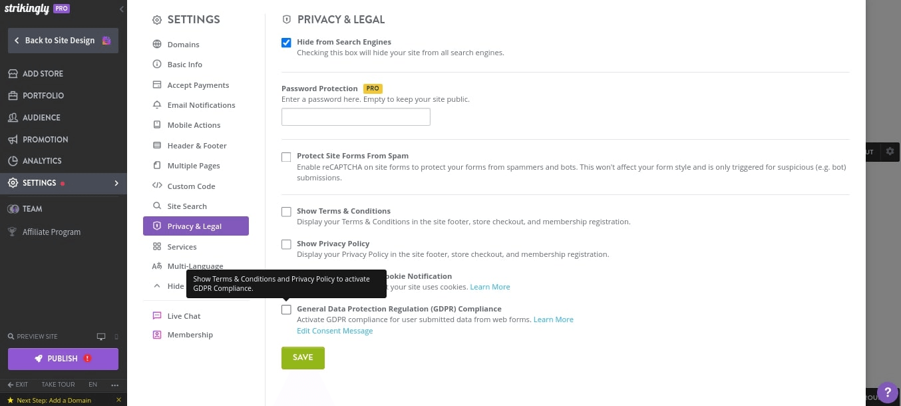Enable Protect Site Forms From Spam
901x406 pixels.
pyautogui.click(x=286, y=156)
